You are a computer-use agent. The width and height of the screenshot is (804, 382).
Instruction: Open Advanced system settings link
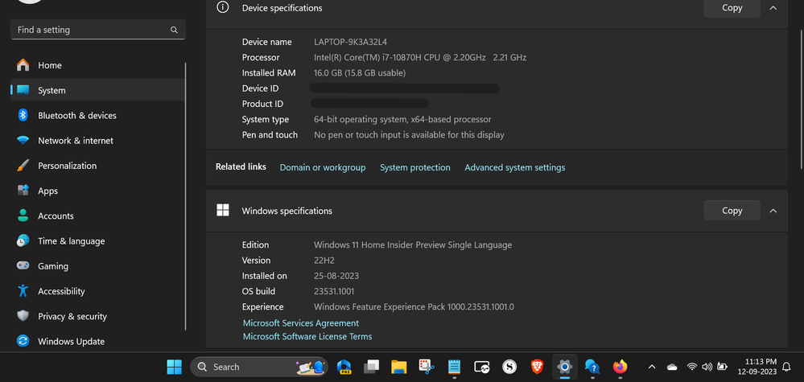tap(515, 167)
